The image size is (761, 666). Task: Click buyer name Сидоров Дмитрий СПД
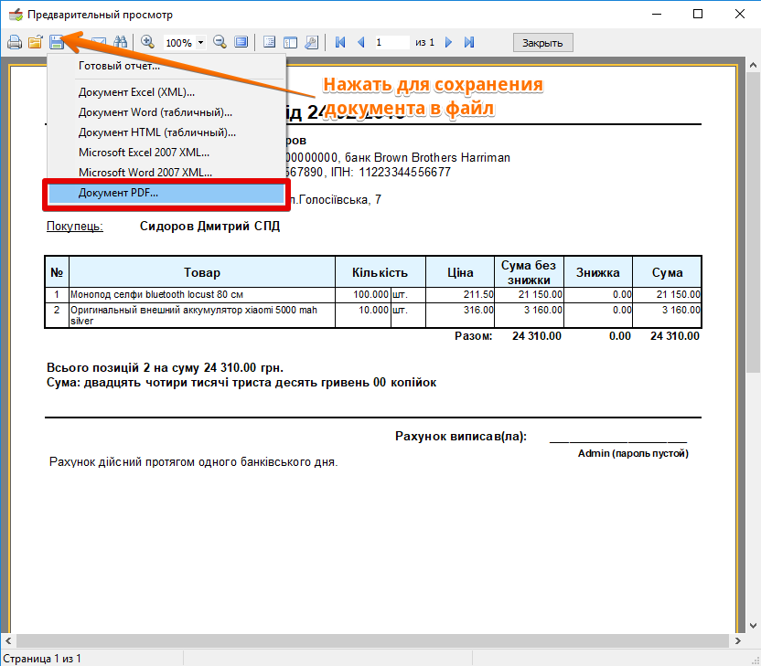(x=209, y=227)
